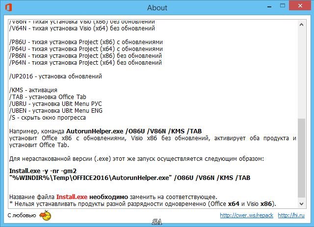Minimize the About window
Image resolution: width=314 pixels, height=227 pixels.
[x=269, y=6]
